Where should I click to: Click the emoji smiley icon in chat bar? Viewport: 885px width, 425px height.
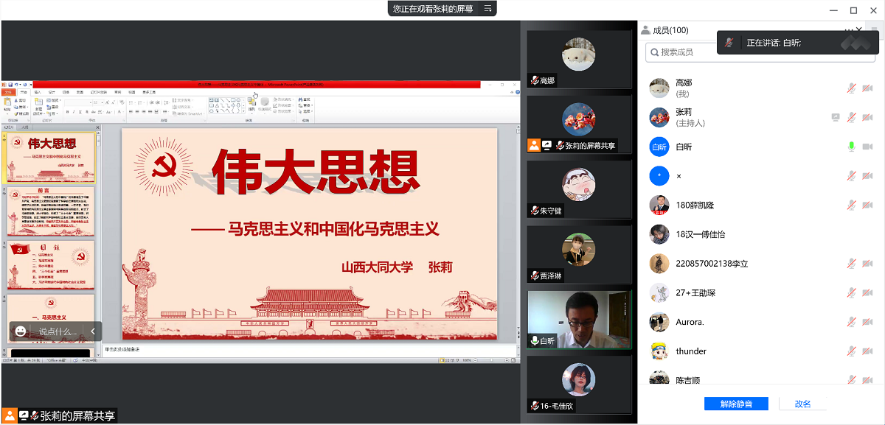click(21, 331)
